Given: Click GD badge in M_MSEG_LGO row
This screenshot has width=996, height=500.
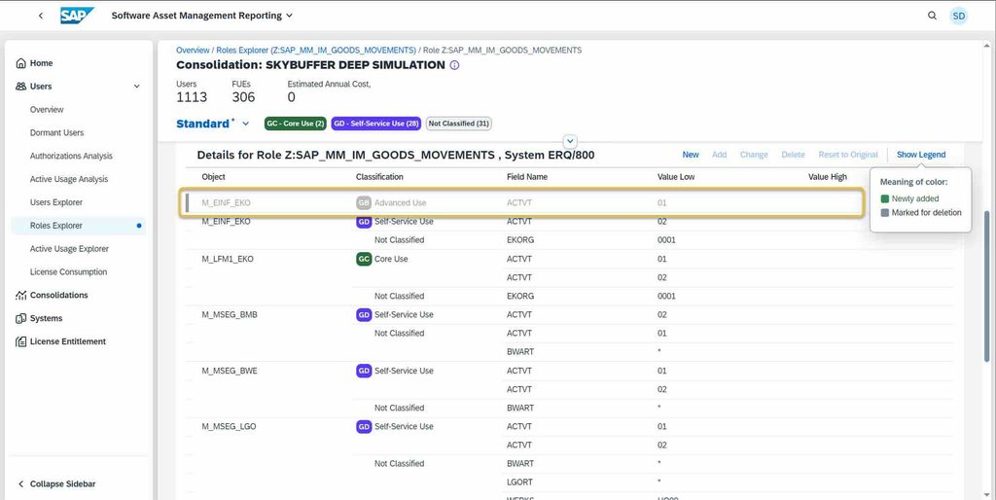Looking at the screenshot, I should pyautogui.click(x=364, y=427).
